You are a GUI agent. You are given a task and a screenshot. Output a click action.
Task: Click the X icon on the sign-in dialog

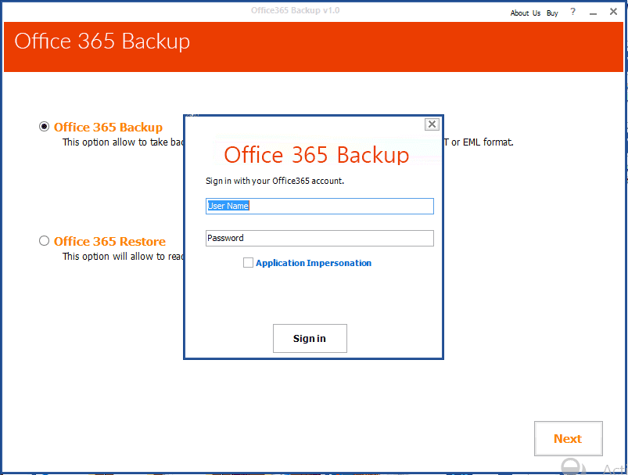coord(432,124)
